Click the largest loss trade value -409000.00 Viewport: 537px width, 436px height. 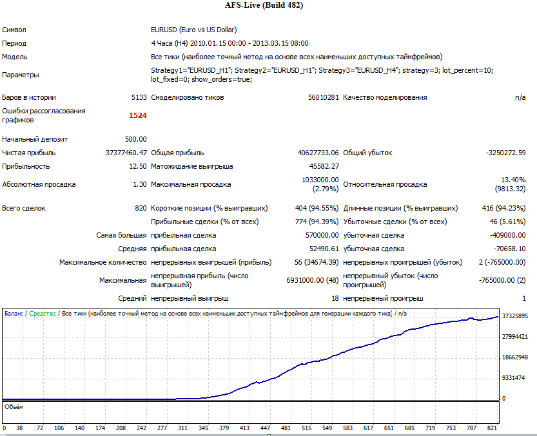pos(508,235)
